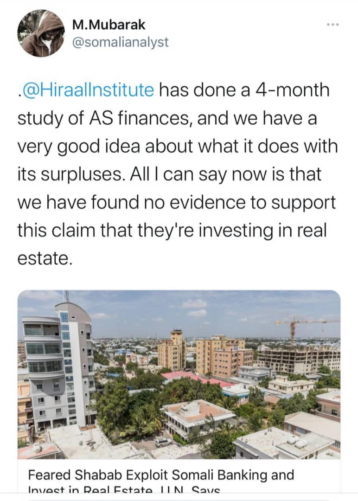Open the tweet's three-dot more options menu

(332, 24)
